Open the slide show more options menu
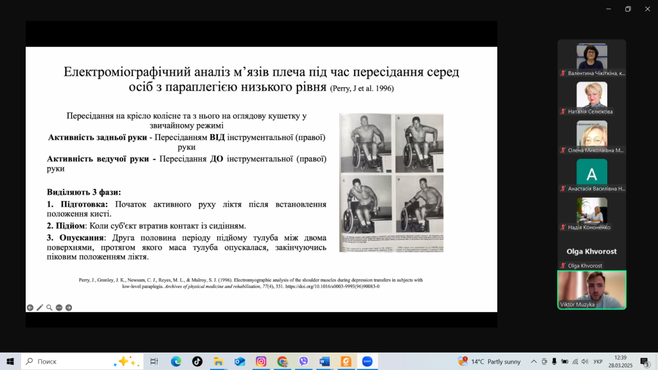This screenshot has width=658, height=370. click(x=59, y=308)
